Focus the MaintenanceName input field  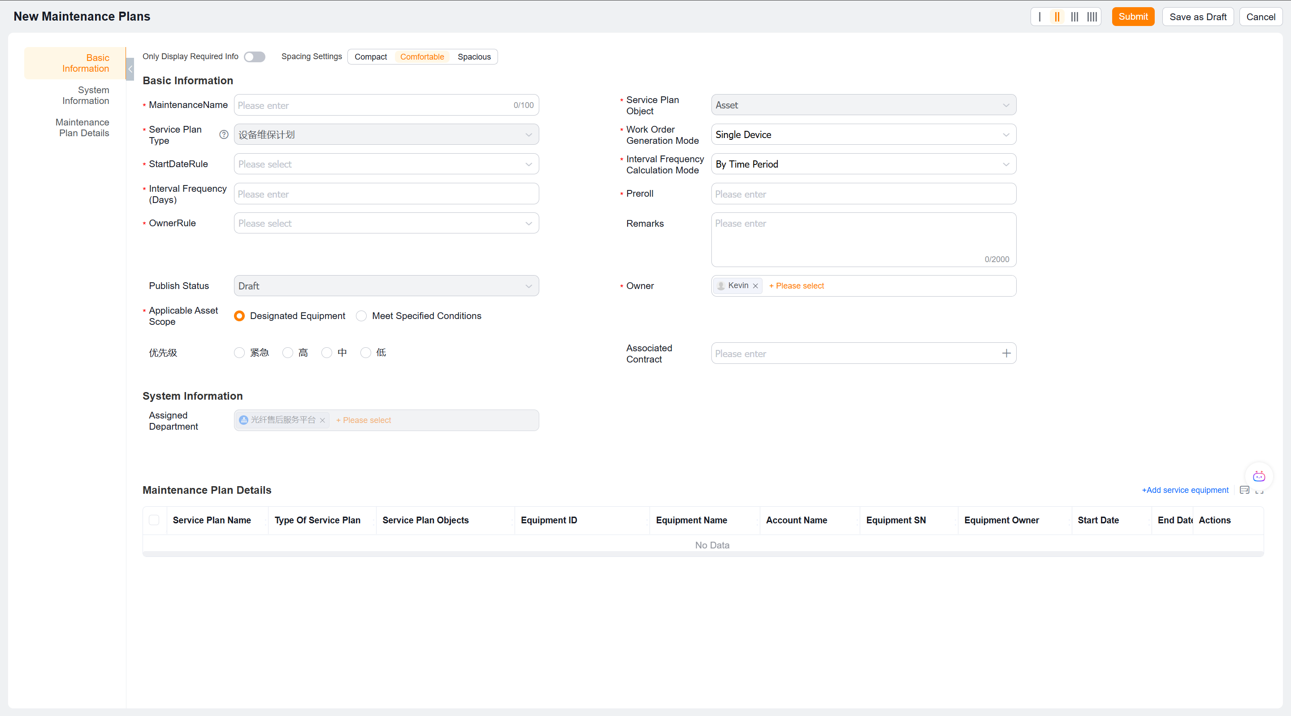[386, 105]
